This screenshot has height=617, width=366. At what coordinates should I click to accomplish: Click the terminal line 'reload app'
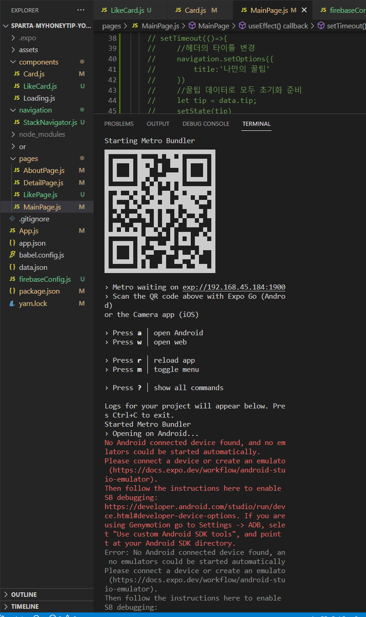tap(174, 360)
